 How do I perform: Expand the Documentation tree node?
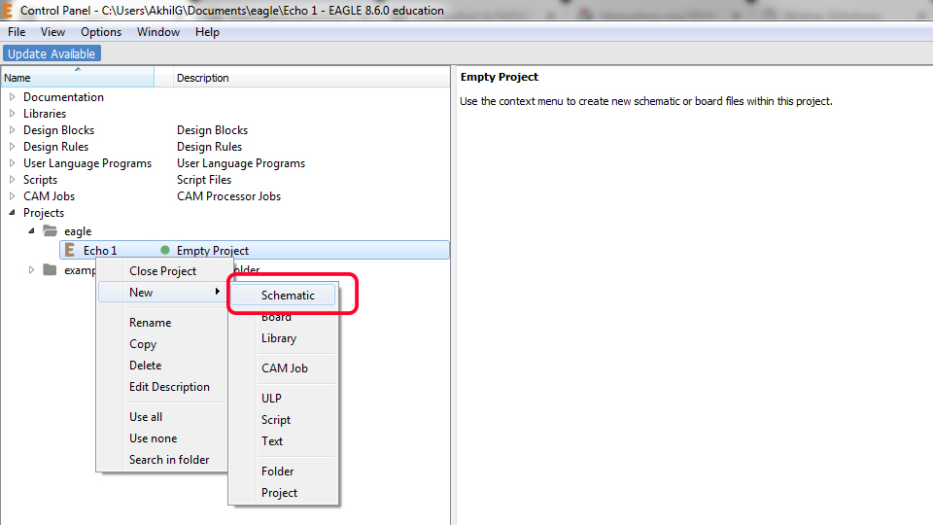(x=12, y=96)
